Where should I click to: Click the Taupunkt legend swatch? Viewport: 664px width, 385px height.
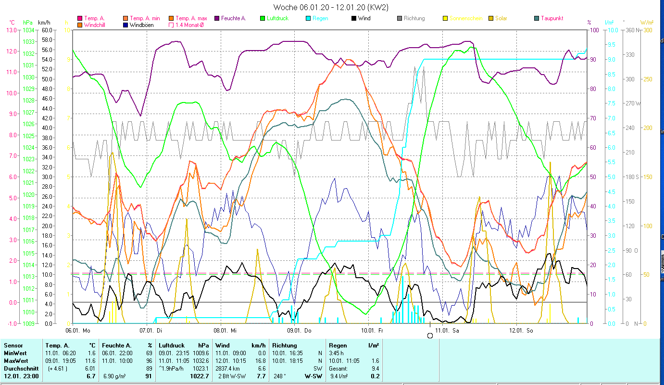tap(536, 18)
